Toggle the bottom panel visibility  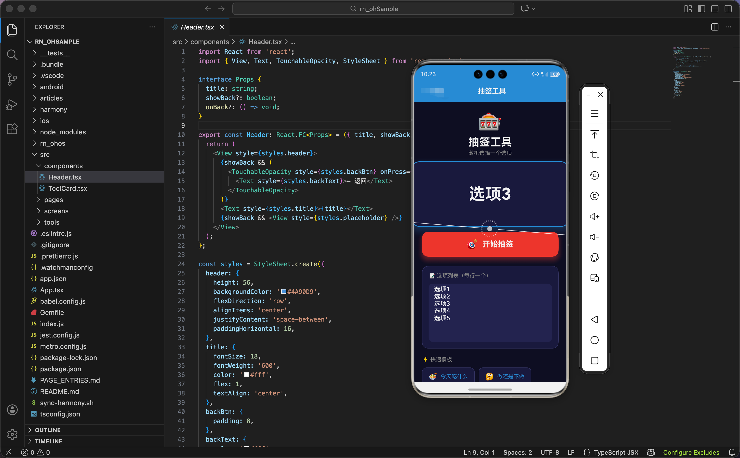715,9
